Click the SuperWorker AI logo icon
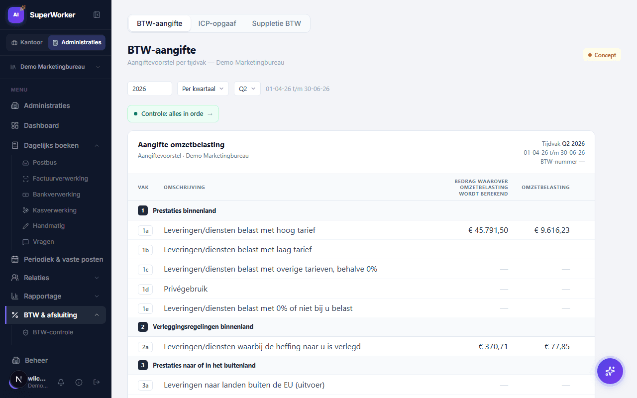Viewport: 637px width, 398px height. click(x=16, y=15)
